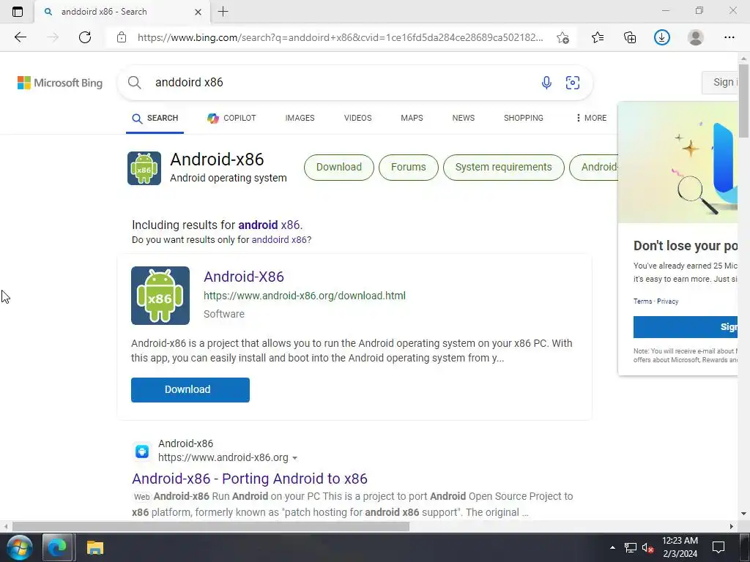Close the 'anddoird x86 - Search' tab
The image size is (750, 562).
click(198, 12)
